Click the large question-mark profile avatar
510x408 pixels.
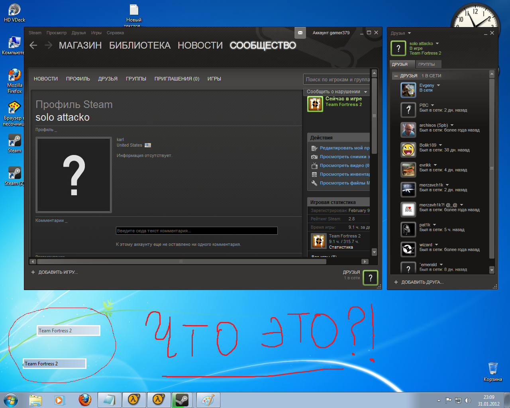[x=74, y=175]
